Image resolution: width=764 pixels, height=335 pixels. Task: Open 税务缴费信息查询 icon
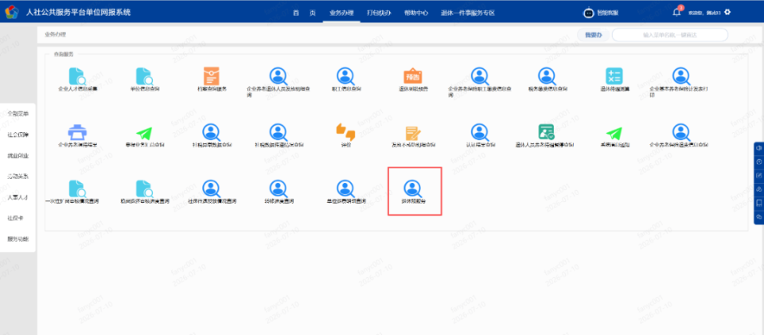[x=547, y=76]
